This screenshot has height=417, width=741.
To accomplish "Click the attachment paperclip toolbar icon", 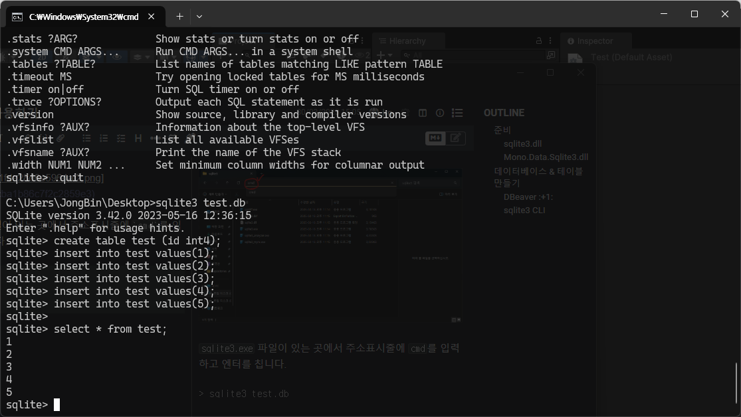I will click(61, 138).
